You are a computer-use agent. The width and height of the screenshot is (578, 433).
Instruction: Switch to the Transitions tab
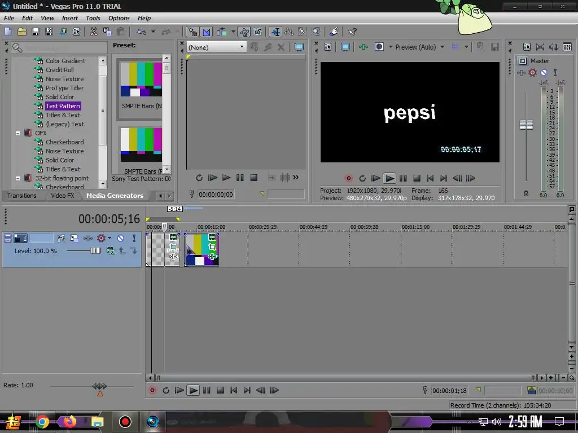click(x=22, y=196)
